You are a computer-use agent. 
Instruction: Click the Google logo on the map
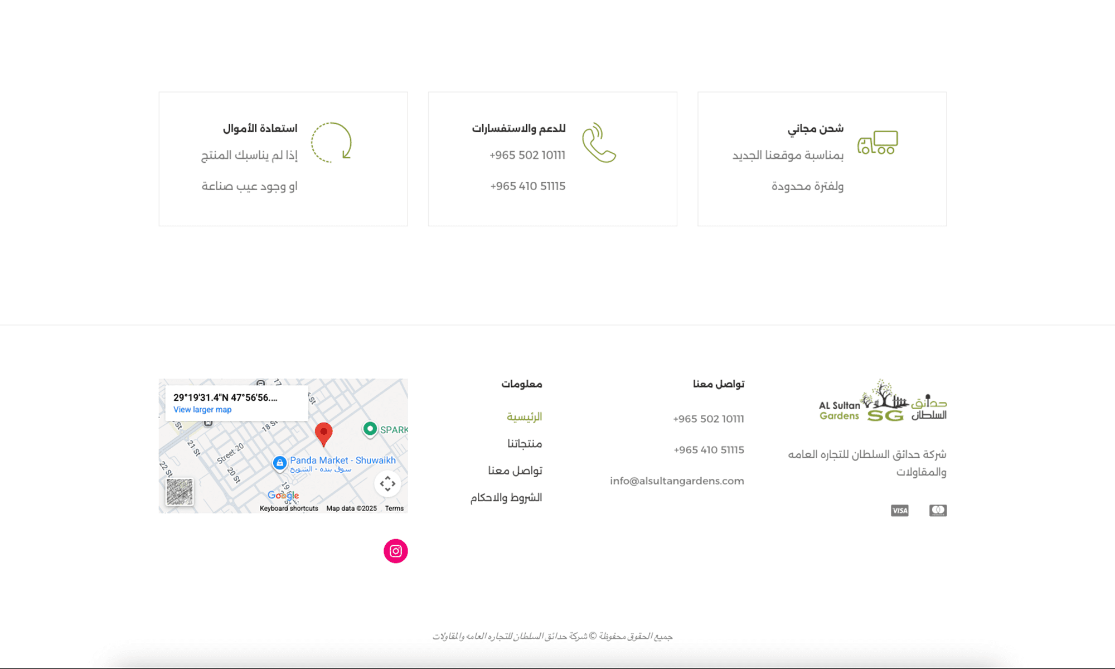click(284, 495)
